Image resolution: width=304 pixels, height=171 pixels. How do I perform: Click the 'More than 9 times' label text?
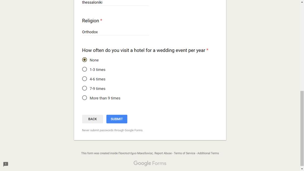105,98
